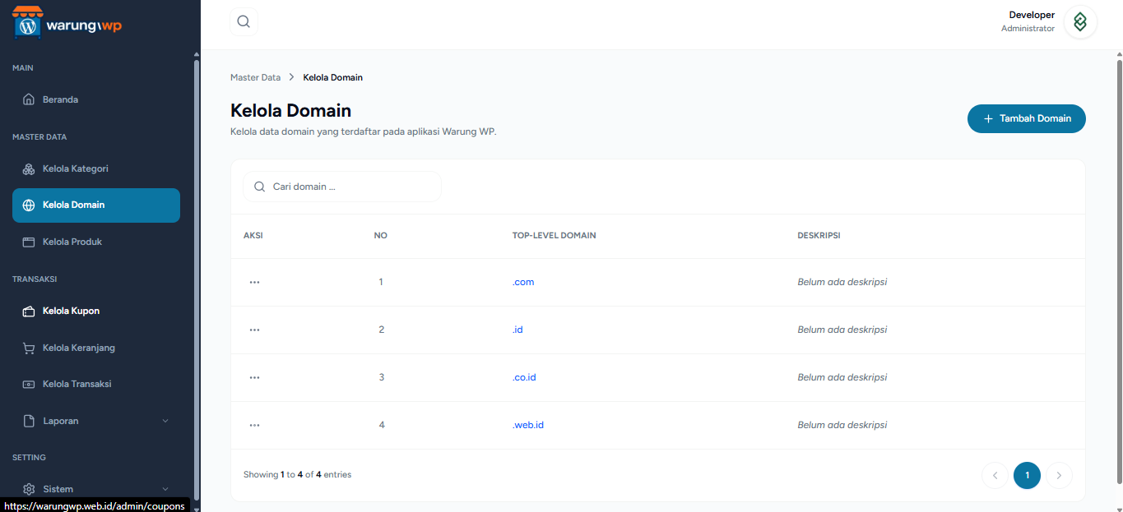Click the developer profile avatar icon
Image resolution: width=1123 pixels, height=512 pixels.
click(1079, 22)
